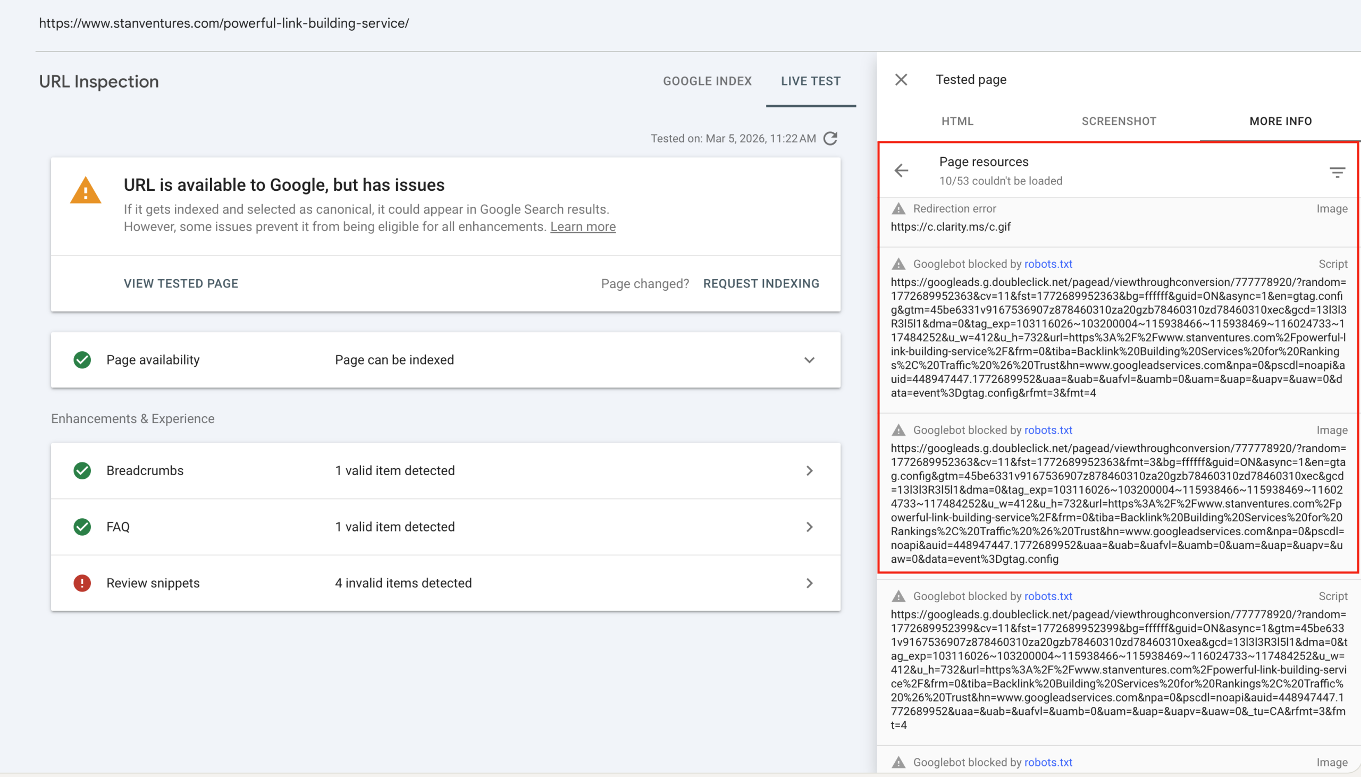
Task: Go back from Page resources with the arrow
Action: click(x=901, y=171)
